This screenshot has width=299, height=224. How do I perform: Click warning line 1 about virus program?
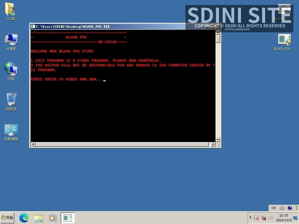[96, 61]
